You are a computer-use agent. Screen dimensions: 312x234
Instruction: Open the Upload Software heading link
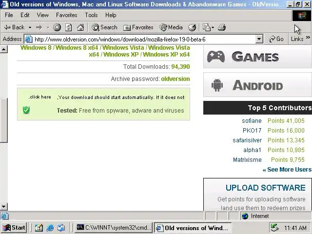point(265,188)
